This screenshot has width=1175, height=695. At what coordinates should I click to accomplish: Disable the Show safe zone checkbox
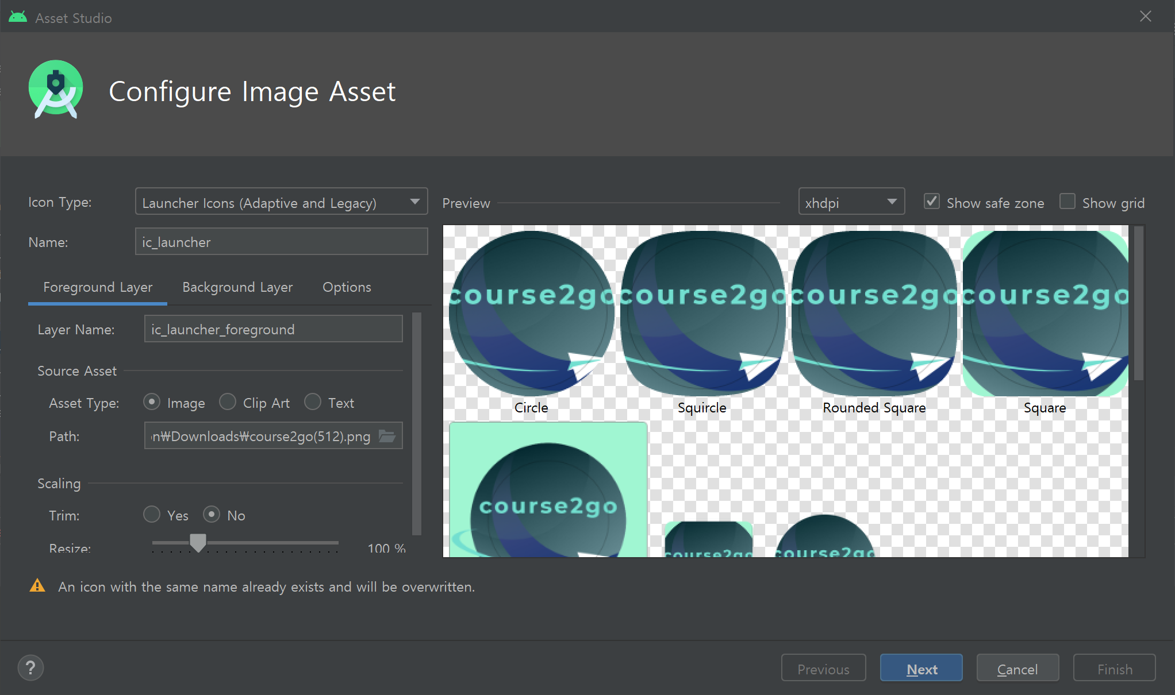932,202
